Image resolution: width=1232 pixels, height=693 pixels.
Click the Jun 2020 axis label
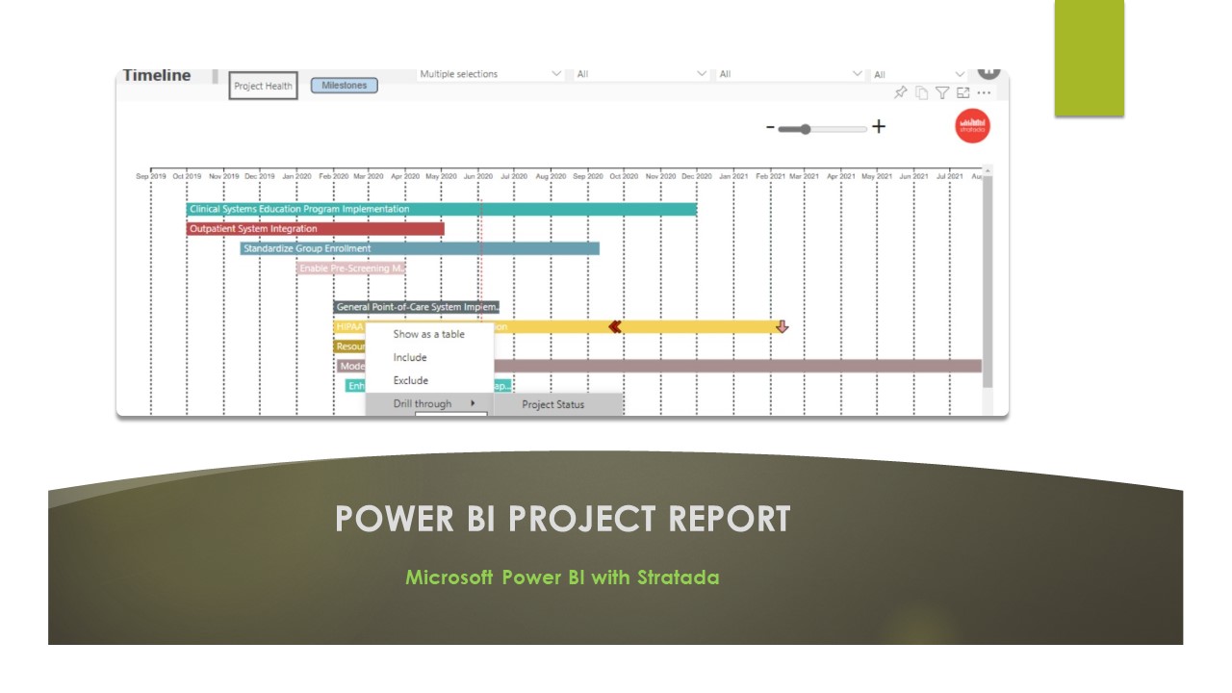point(478,176)
